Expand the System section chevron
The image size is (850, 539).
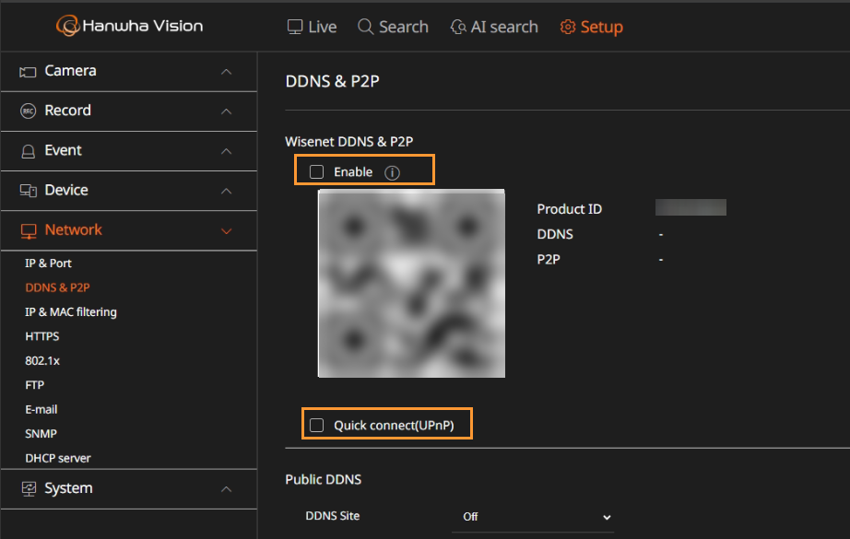(227, 489)
